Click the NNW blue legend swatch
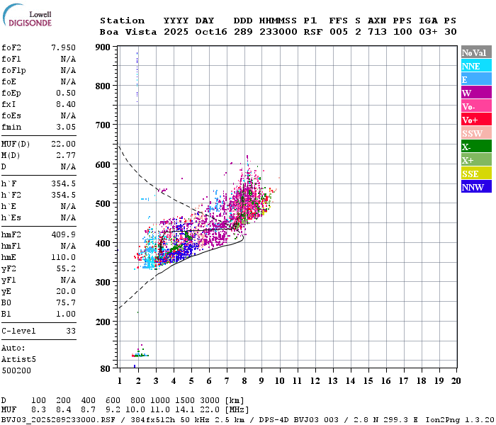This screenshot has height=425, width=496. coord(476,186)
